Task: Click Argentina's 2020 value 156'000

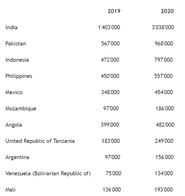Action: coord(164,157)
